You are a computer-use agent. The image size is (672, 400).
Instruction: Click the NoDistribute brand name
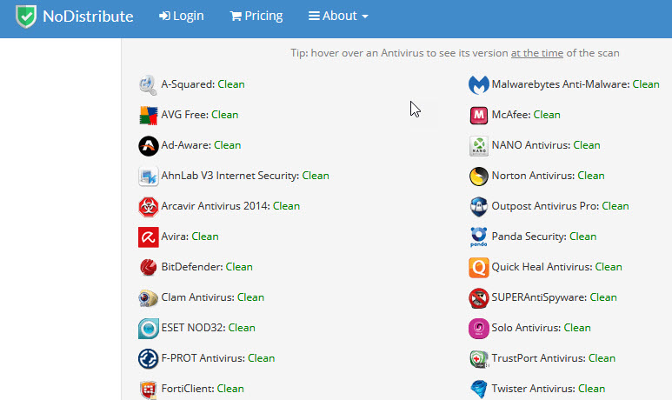88,17
